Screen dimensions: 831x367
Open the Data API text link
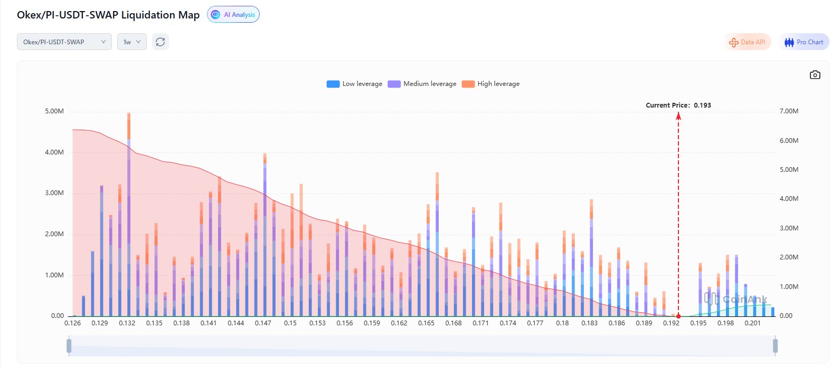(x=753, y=42)
